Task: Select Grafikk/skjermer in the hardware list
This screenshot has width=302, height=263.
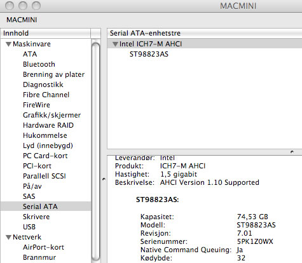Action: pos(51,115)
